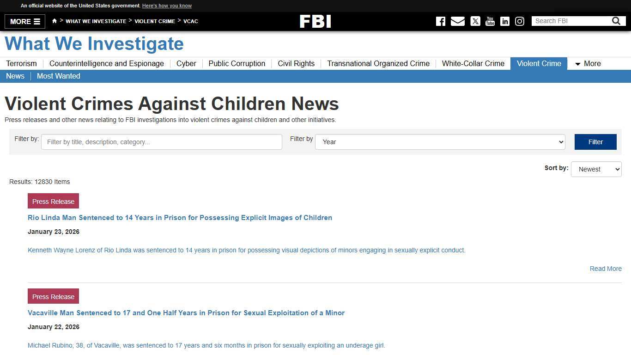Click the home breadcrumb icon

click(55, 21)
